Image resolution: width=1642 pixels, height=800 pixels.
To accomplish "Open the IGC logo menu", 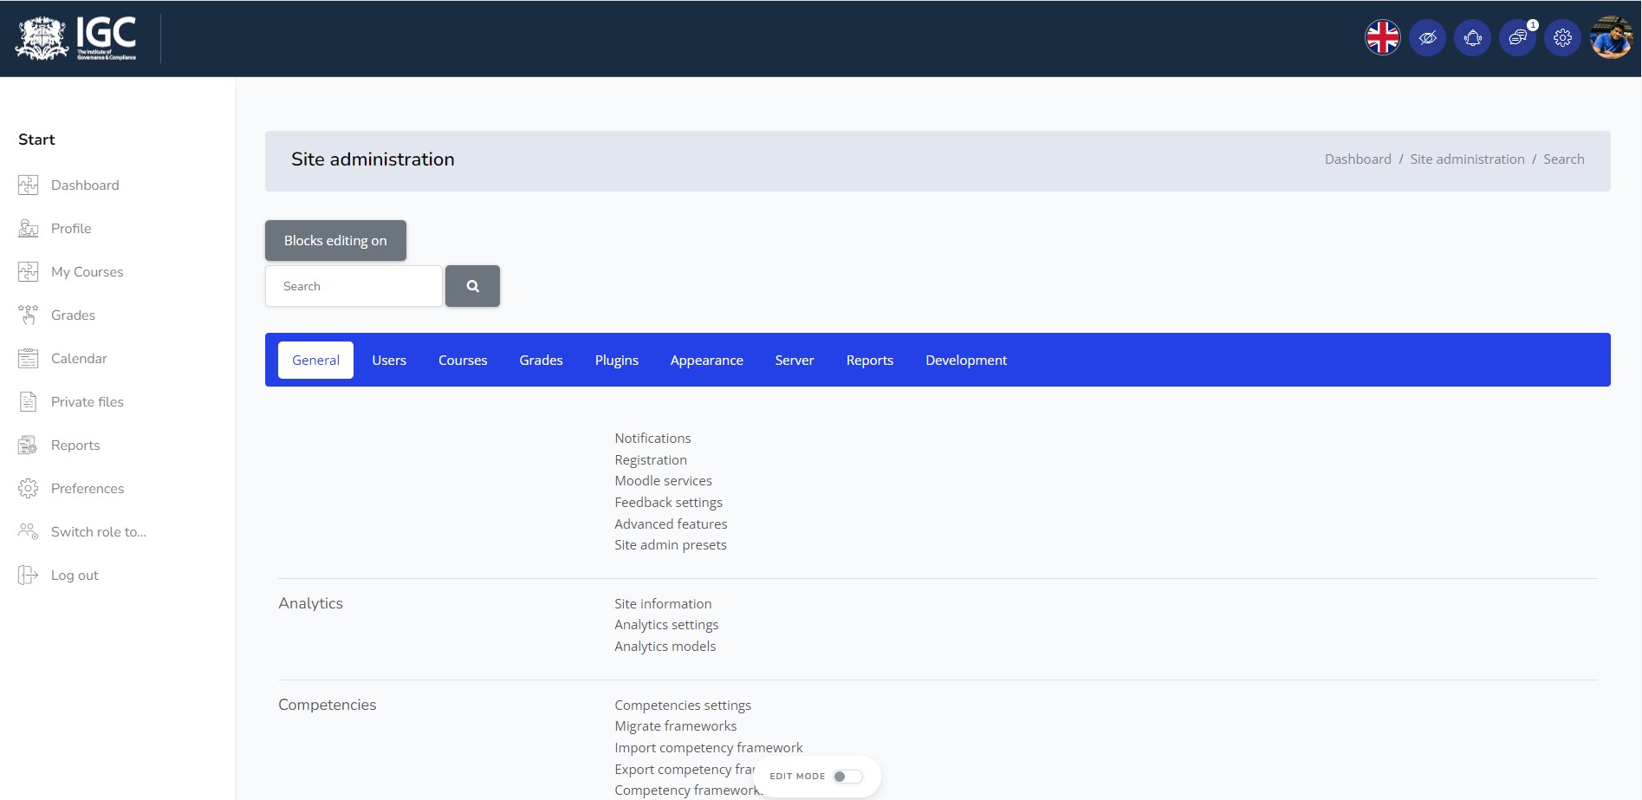I will (74, 37).
